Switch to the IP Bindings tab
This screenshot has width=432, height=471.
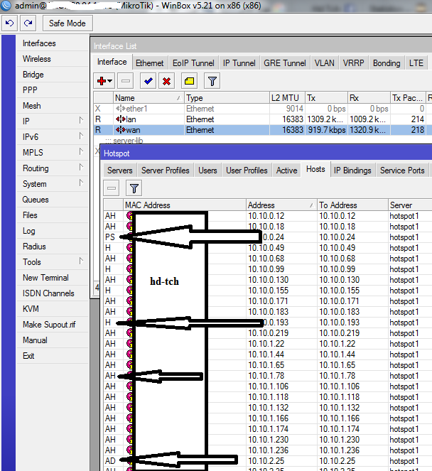[352, 170]
